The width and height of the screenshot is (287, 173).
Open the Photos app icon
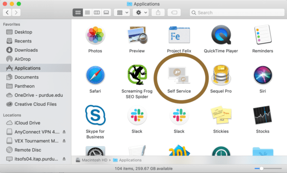click(x=95, y=35)
